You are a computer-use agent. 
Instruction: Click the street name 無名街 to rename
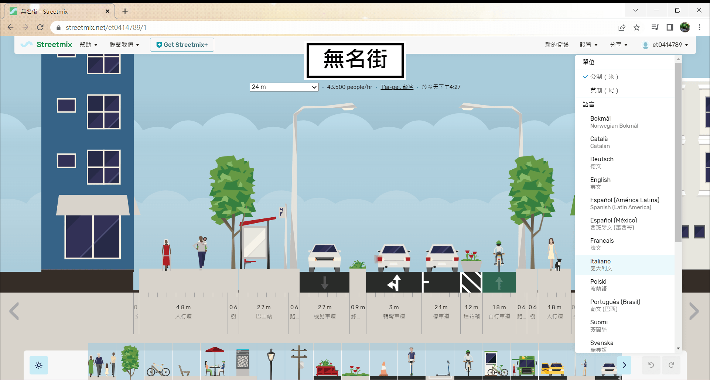tap(355, 60)
